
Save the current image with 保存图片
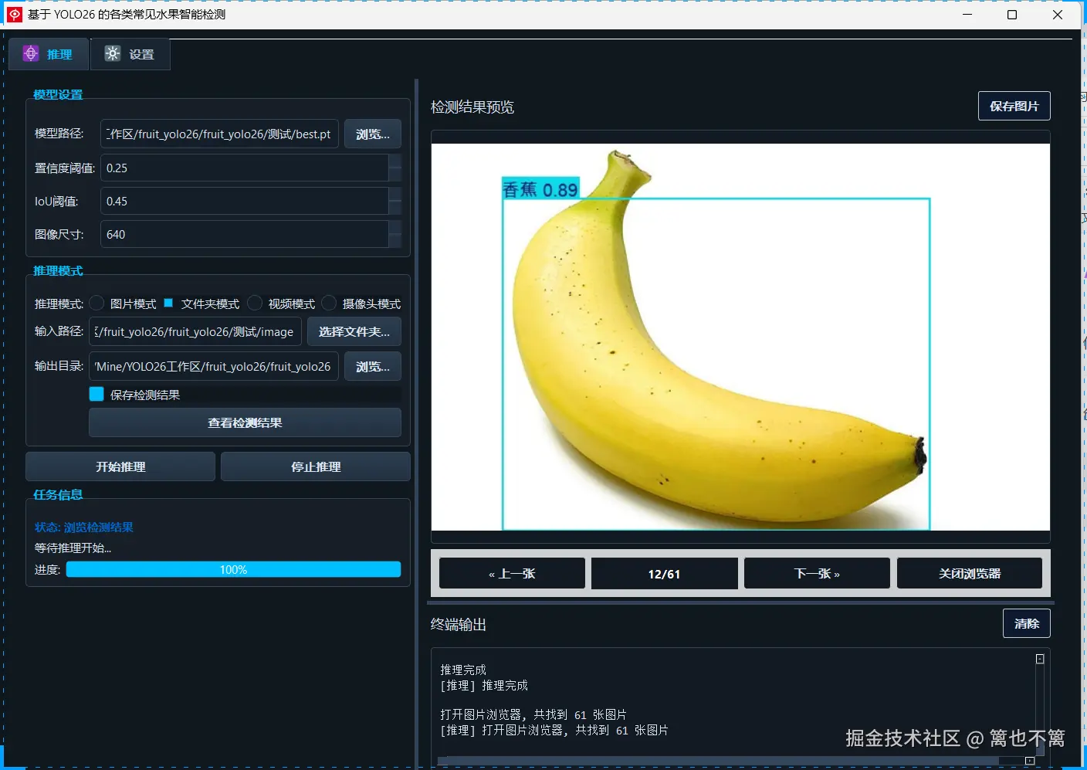1014,106
